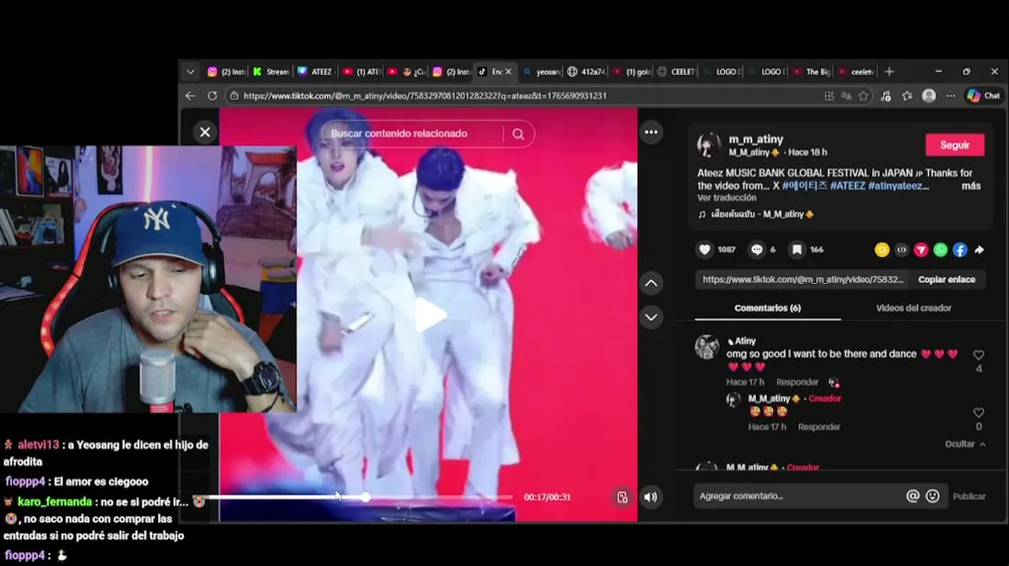The image size is (1009, 566).
Task: Insert mention with @ icon
Action: pos(912,496)
